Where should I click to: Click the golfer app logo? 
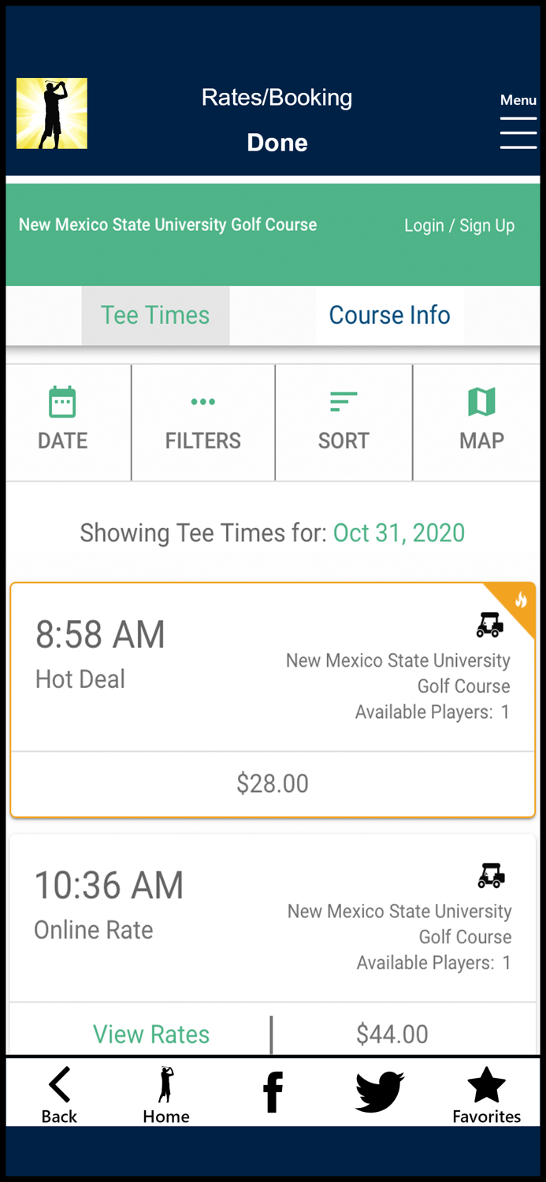coord(52,113)
